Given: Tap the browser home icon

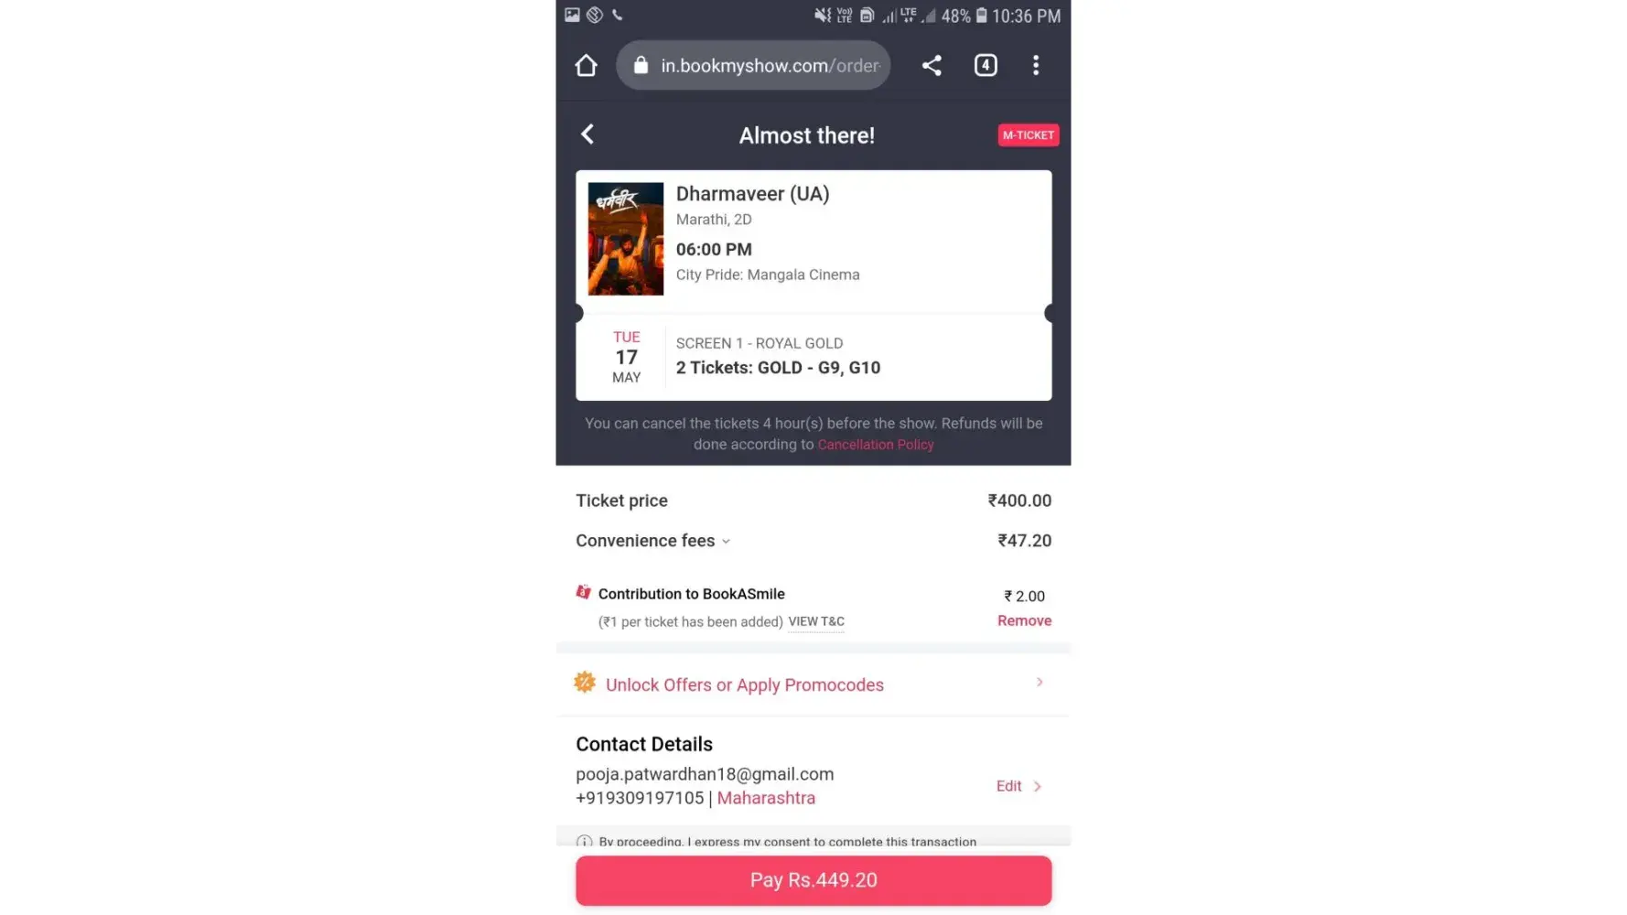Looking at the screenshot, I should (x=586, y=65).
